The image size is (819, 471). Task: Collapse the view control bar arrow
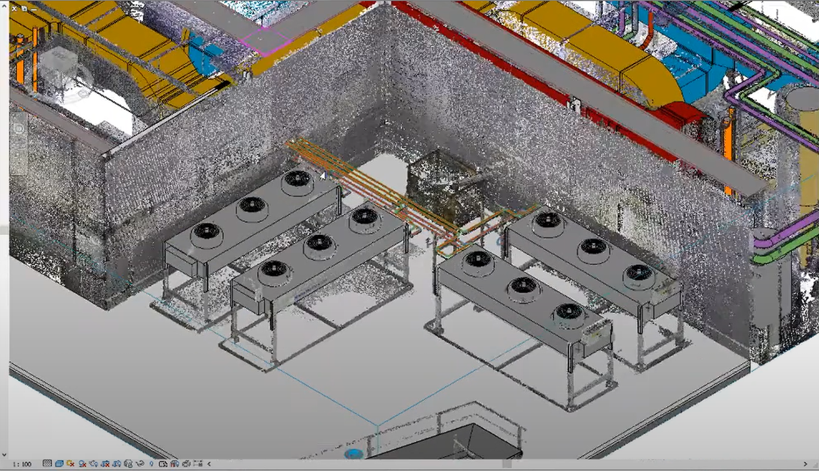(209, 464)
